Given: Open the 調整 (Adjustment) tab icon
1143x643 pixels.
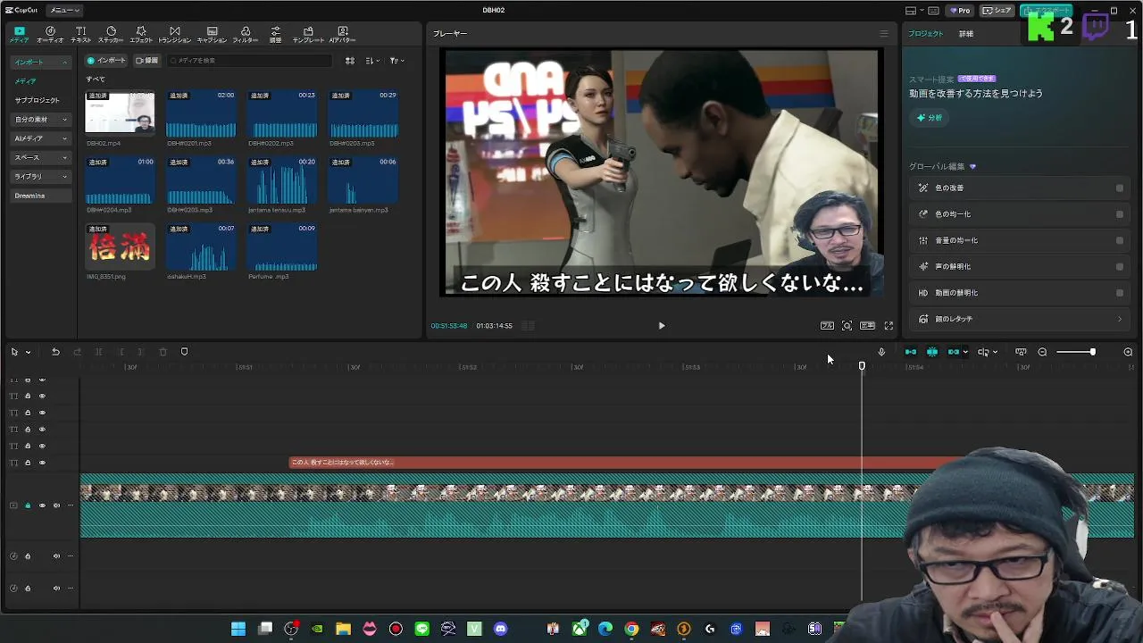Looking at the screenshot, I should [275, 35].
